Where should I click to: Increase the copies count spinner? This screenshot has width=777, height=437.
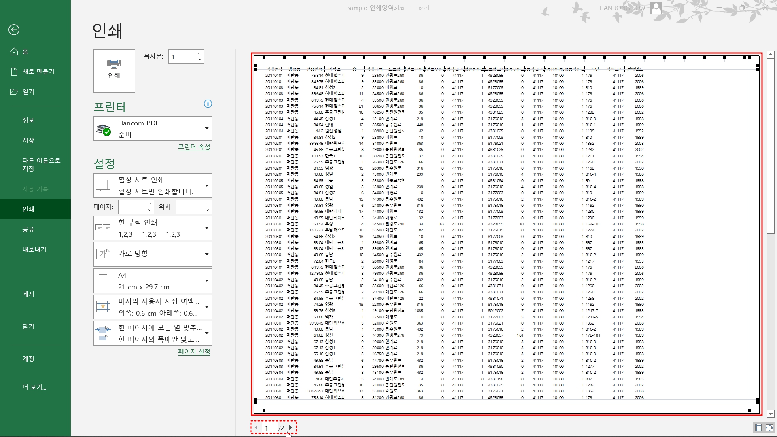click(200, 53)
